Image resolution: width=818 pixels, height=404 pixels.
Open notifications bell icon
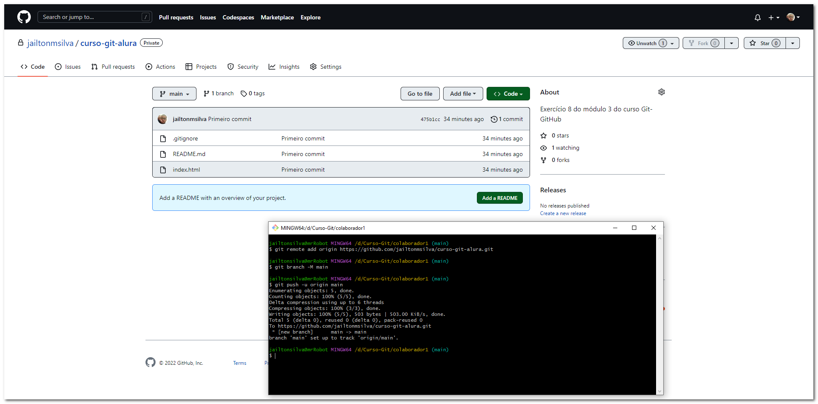pyautogui.click(x=758, y=17)
